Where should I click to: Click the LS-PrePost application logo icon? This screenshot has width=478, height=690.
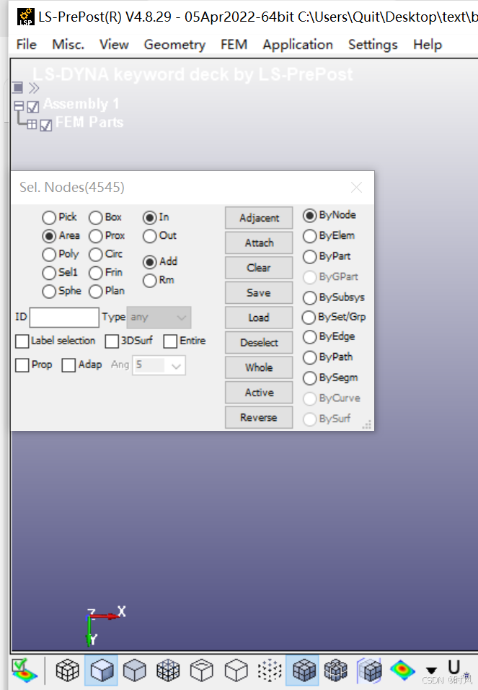[26, 17]
